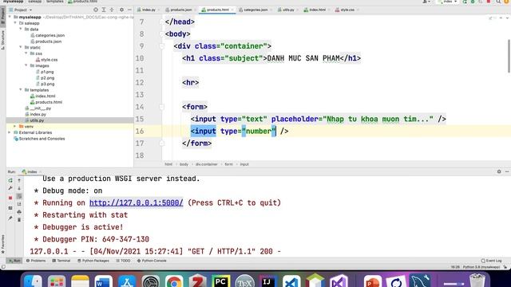This screenshot has height=287, width=511.
Task: Open the Python Packages tool window
Action: [93, 261]
